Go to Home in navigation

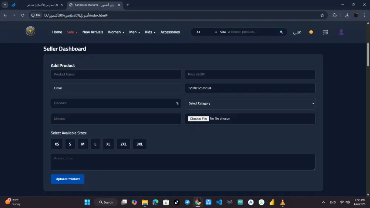57,32
